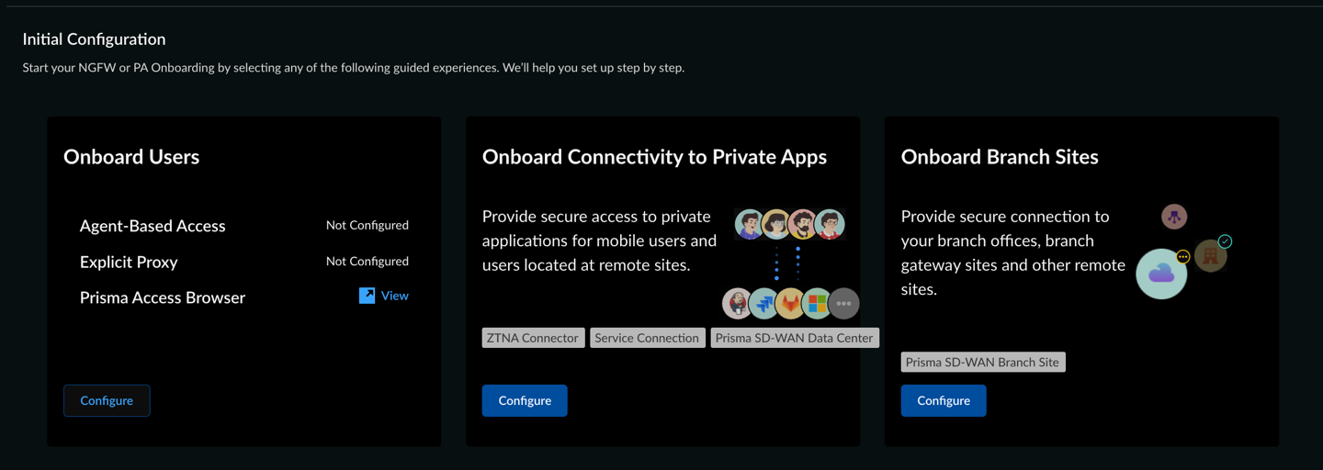1323x470 pixels.
Task: Click the Jira app icon
Action: [763, 303]
